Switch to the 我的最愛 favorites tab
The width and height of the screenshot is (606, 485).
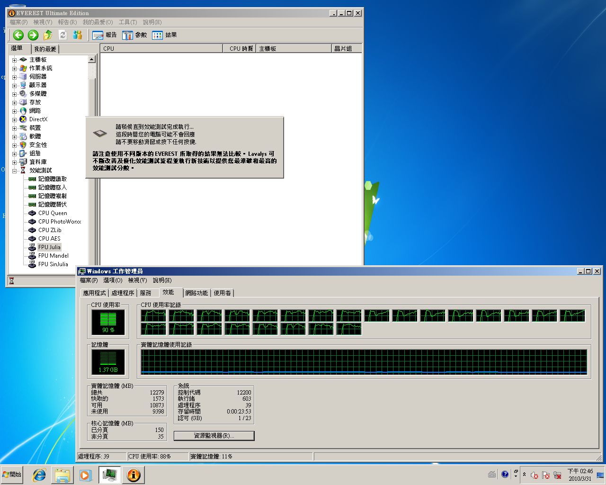pos(45,49)
